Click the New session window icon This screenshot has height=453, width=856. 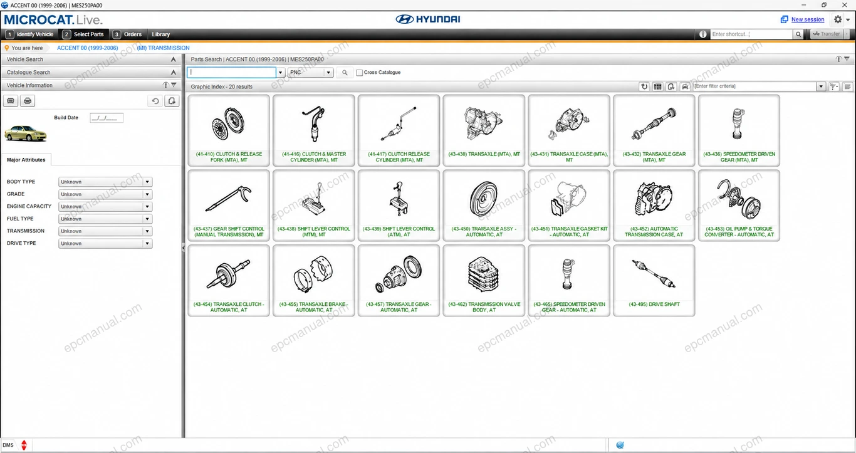click(x=784, y=19)
